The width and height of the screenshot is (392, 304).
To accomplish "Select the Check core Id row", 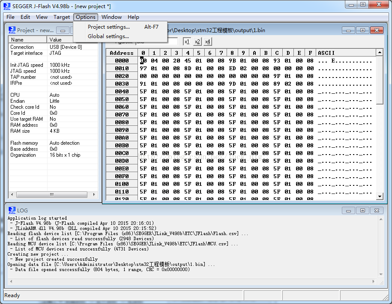I will click(53, 107).
